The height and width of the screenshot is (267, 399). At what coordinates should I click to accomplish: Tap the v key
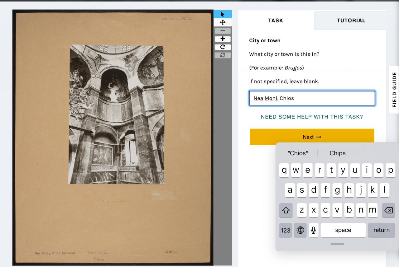coord(337,210)
